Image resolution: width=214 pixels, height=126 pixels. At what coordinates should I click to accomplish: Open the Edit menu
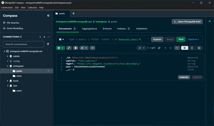pyautogui.click(x=17, y=8)
